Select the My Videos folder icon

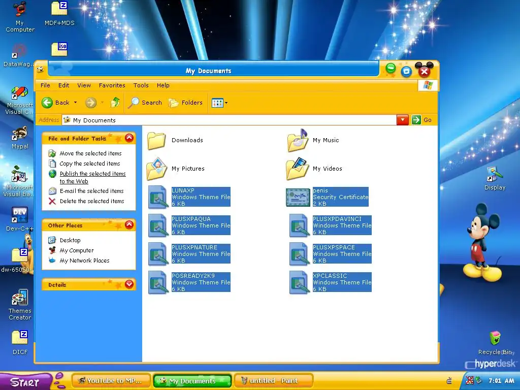pyautogui.click(x=297, y=169)
